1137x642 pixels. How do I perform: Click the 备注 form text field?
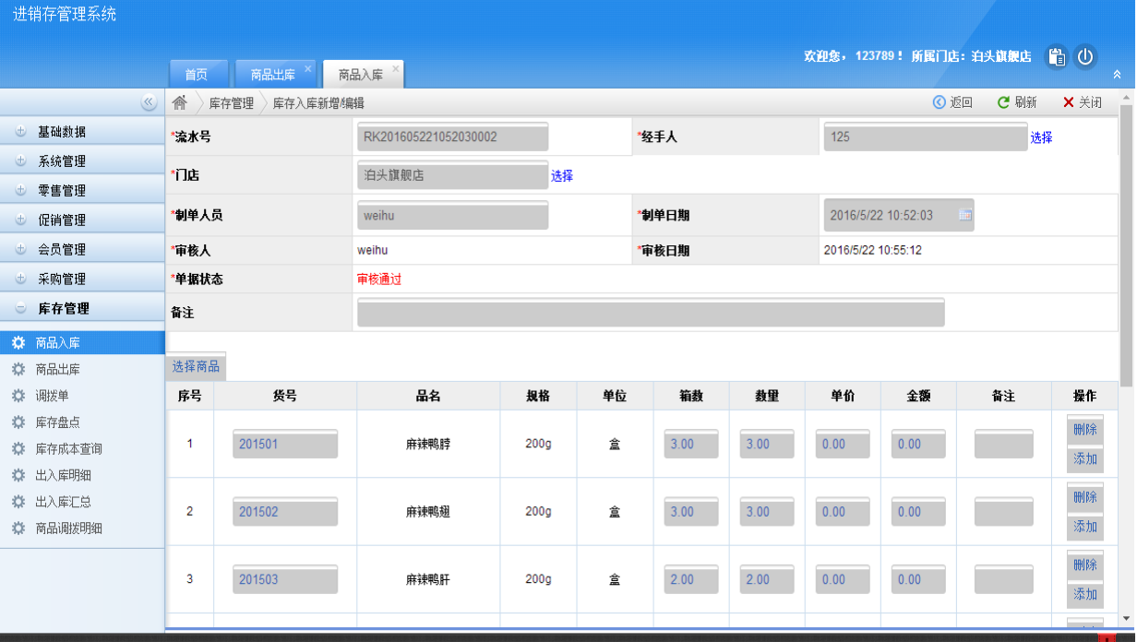click(651, 313)
